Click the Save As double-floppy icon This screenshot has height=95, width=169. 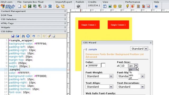point(35,6)
